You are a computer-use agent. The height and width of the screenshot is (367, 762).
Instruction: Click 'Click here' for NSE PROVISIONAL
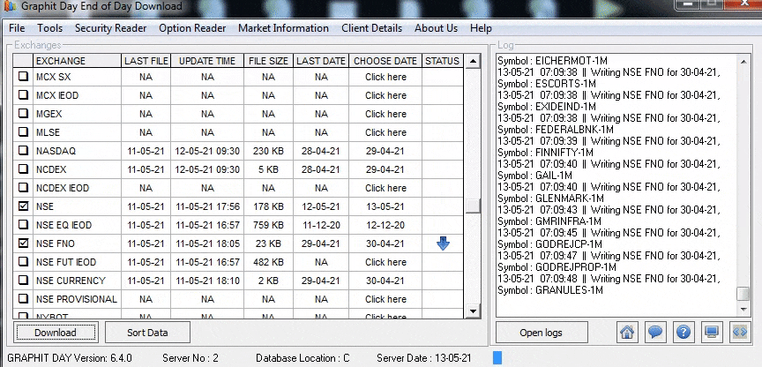(386, 299)
